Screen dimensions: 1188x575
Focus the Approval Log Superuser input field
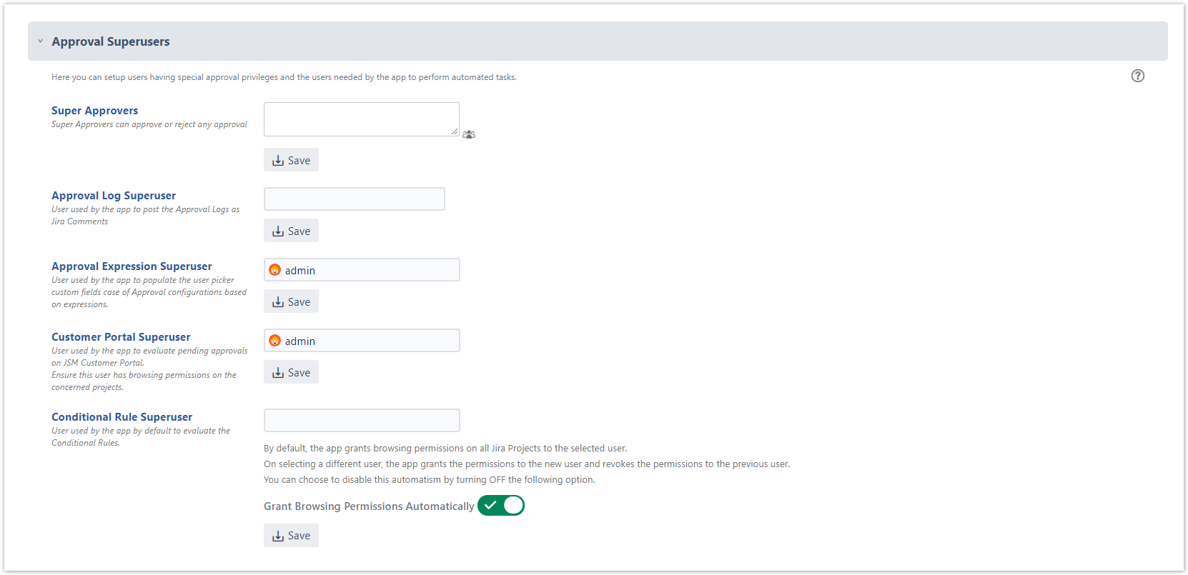(x=354, y=199)
